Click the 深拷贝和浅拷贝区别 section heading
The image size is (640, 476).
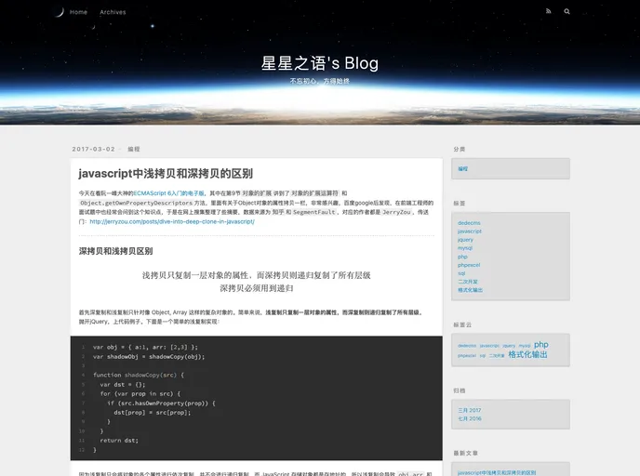coord(116,251)
